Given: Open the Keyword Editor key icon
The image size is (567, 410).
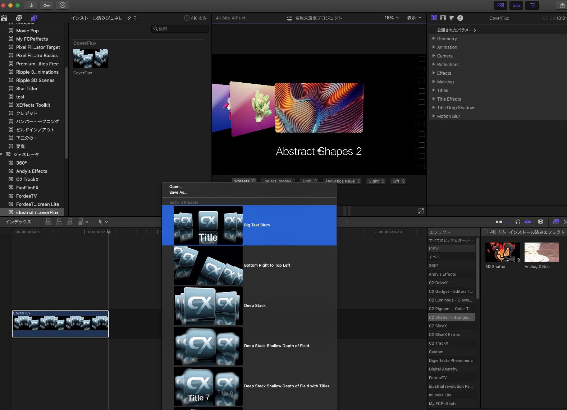Looking at the screenshot, I should [47, 5].
